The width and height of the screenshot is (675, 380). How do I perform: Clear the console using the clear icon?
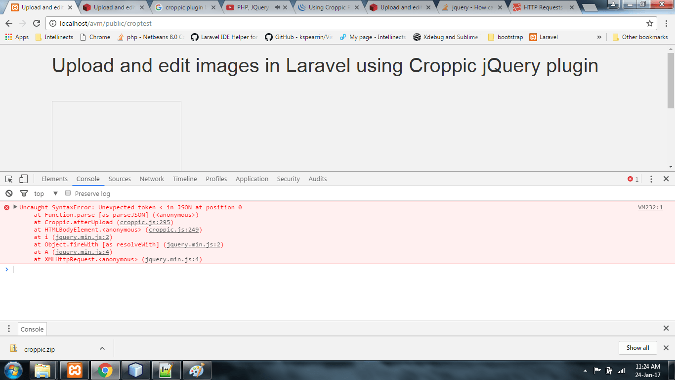click(9, 193)
